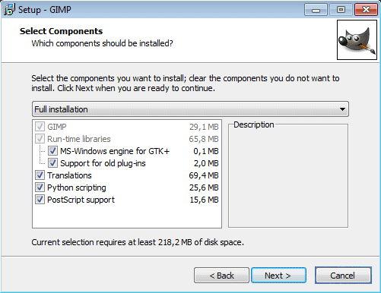Cancel the GIMP setup
This screenshot has height=293, width=381.
(x=343, y=276)
